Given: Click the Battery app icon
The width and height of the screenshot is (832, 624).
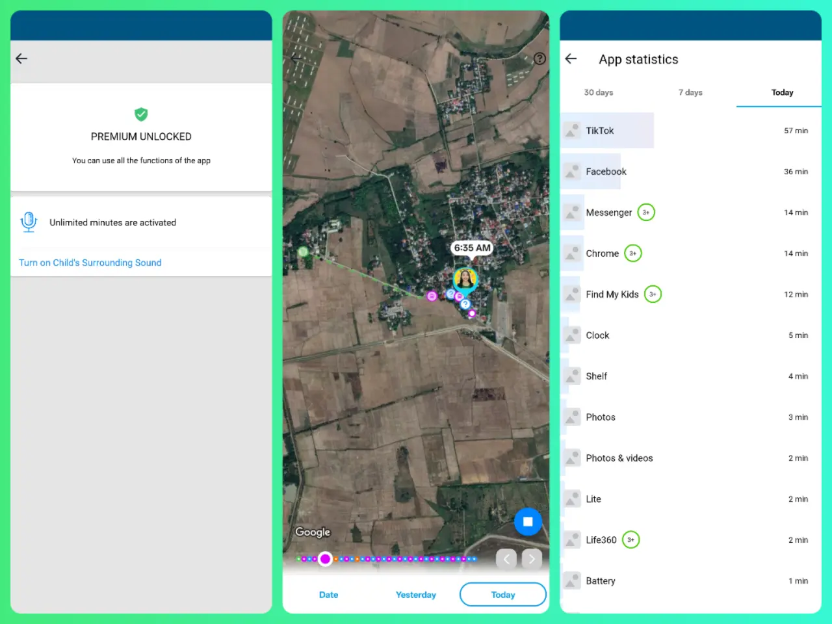Looking at the screenshot, I should tap(572, 581).
